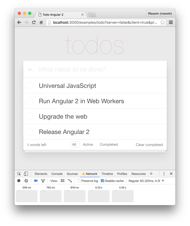Clear the network log icon
The width and height of the screenshot is (190, 226).
26,181
